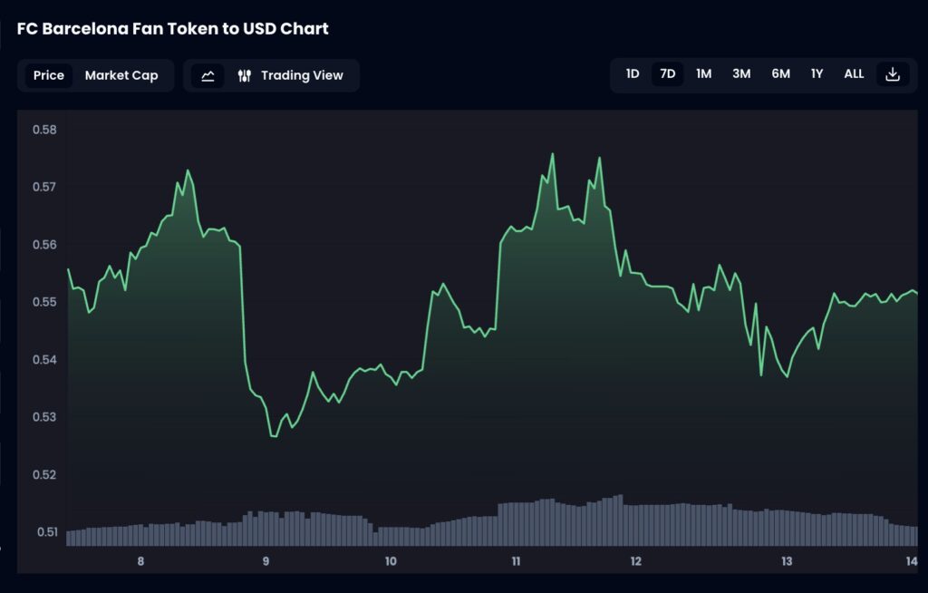Show ALL price history

point(854,74)
